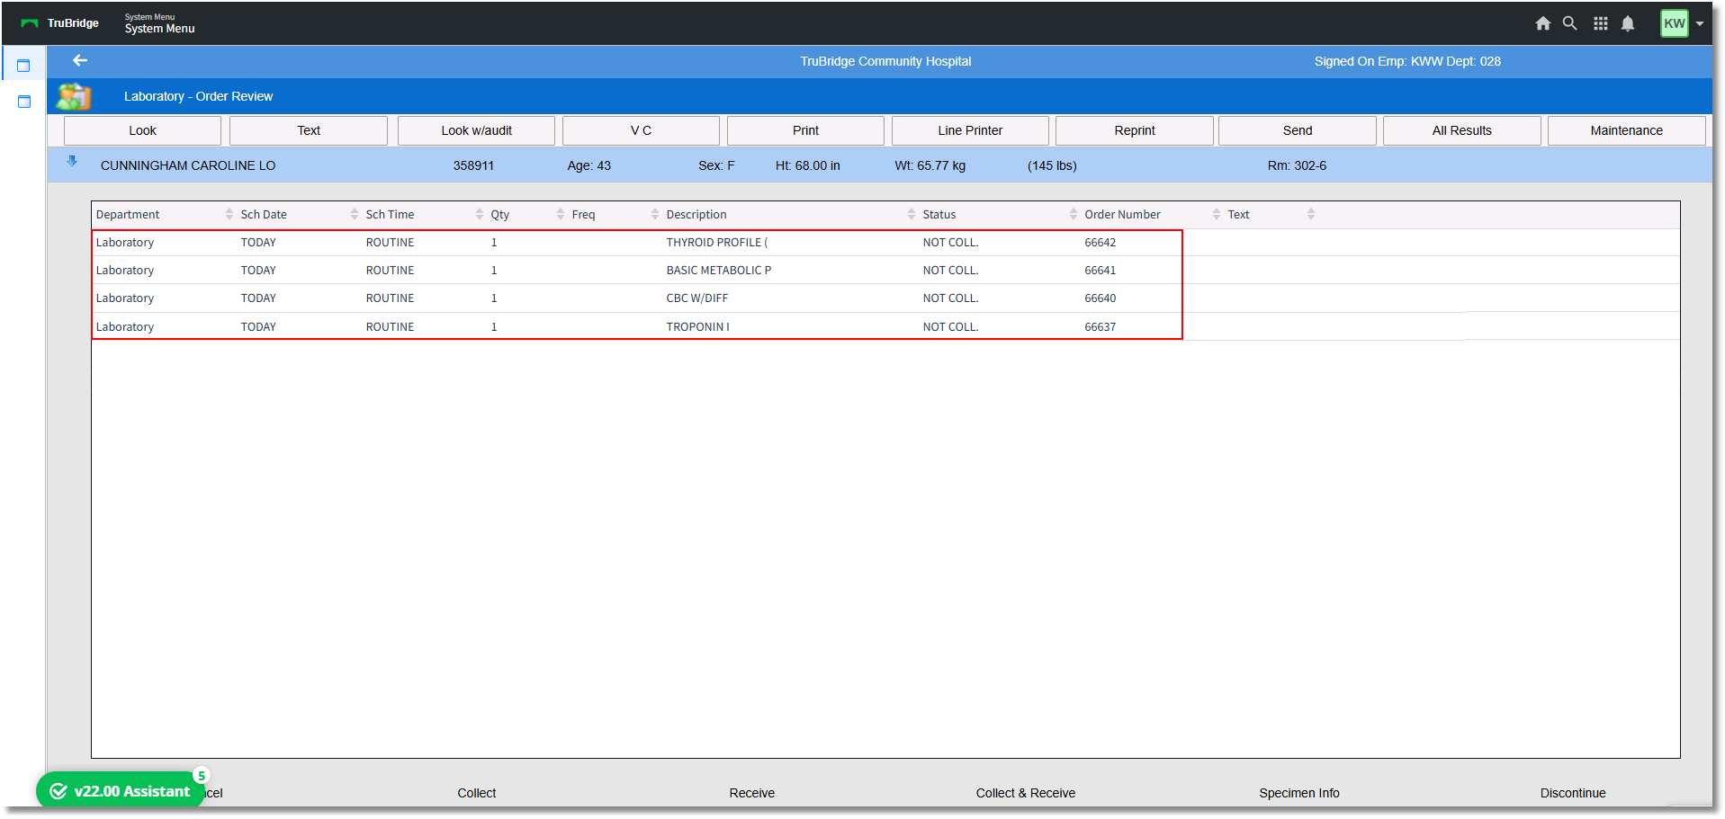Click the Line Printer button
The height and width of the screenshot is (819, 1725).
pyautogui.click(x=970, y=130)
